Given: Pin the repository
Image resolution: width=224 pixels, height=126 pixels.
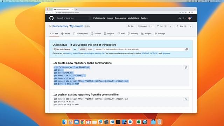Looking at the screenshot, I should pyautogui.click(x=131, y=26).
